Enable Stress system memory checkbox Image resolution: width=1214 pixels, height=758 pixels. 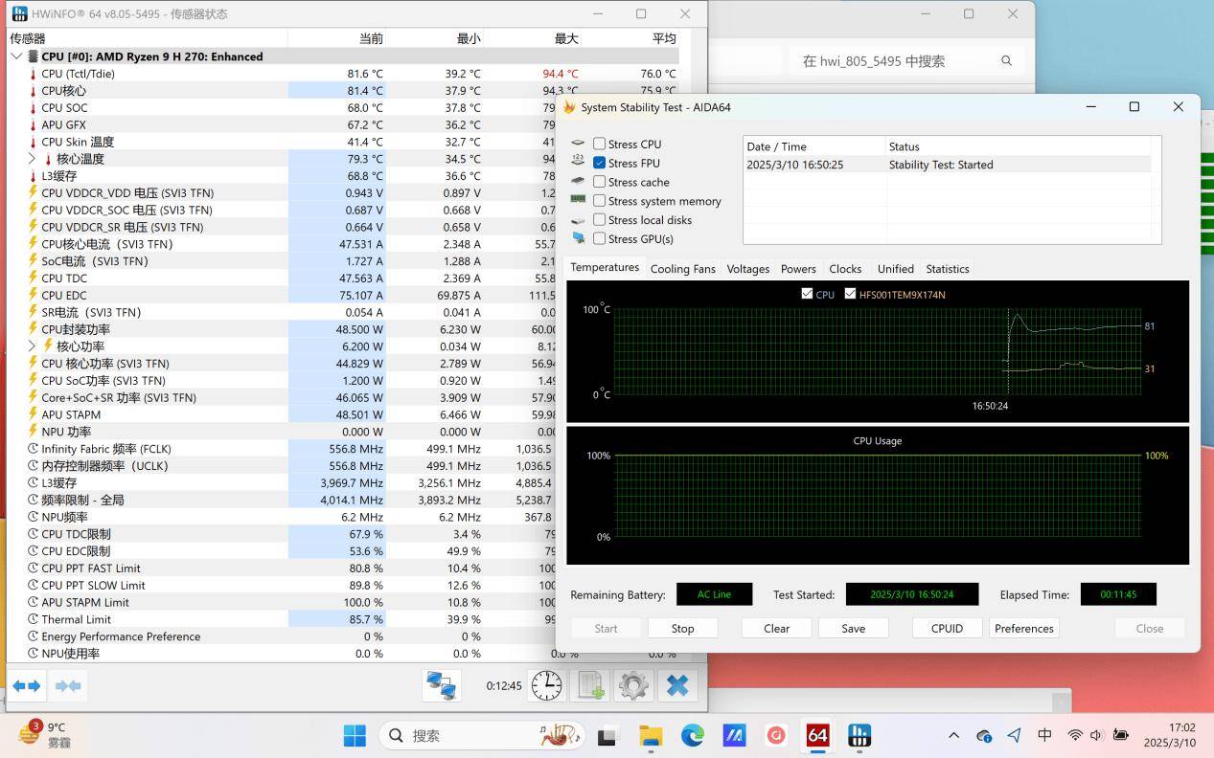pos(599,201)
